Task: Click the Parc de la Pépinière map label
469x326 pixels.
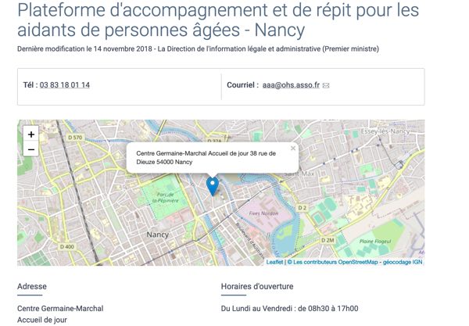Action: coord(166,197)
